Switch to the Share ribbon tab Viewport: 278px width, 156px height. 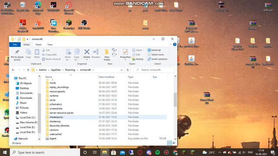(39, 45)
